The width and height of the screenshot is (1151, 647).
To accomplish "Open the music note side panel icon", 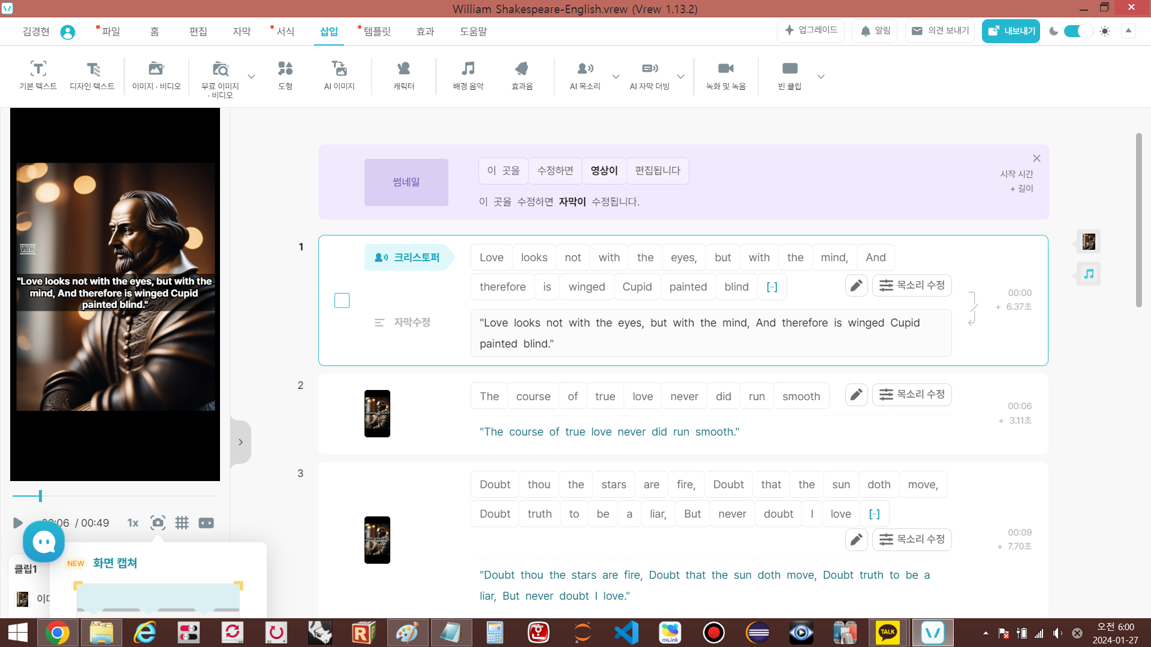I will point(1089,274).
